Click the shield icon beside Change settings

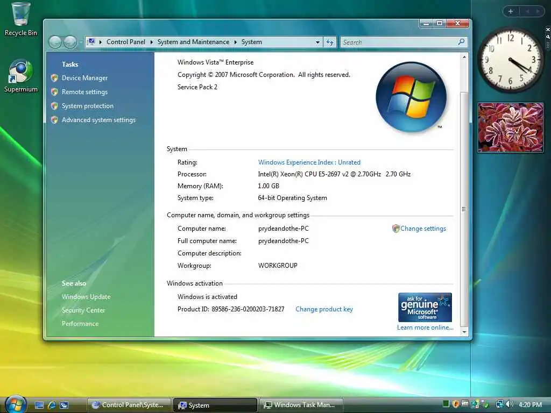click(x=395, y=229)
